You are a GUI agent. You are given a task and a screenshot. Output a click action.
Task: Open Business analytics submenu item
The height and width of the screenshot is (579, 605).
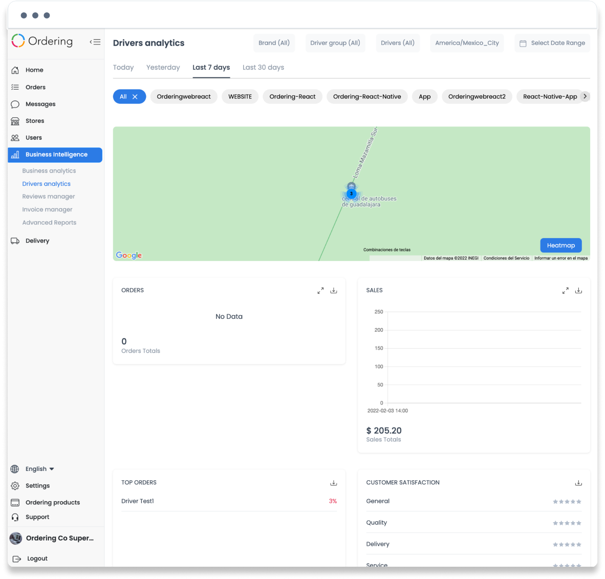coord(49,170)
